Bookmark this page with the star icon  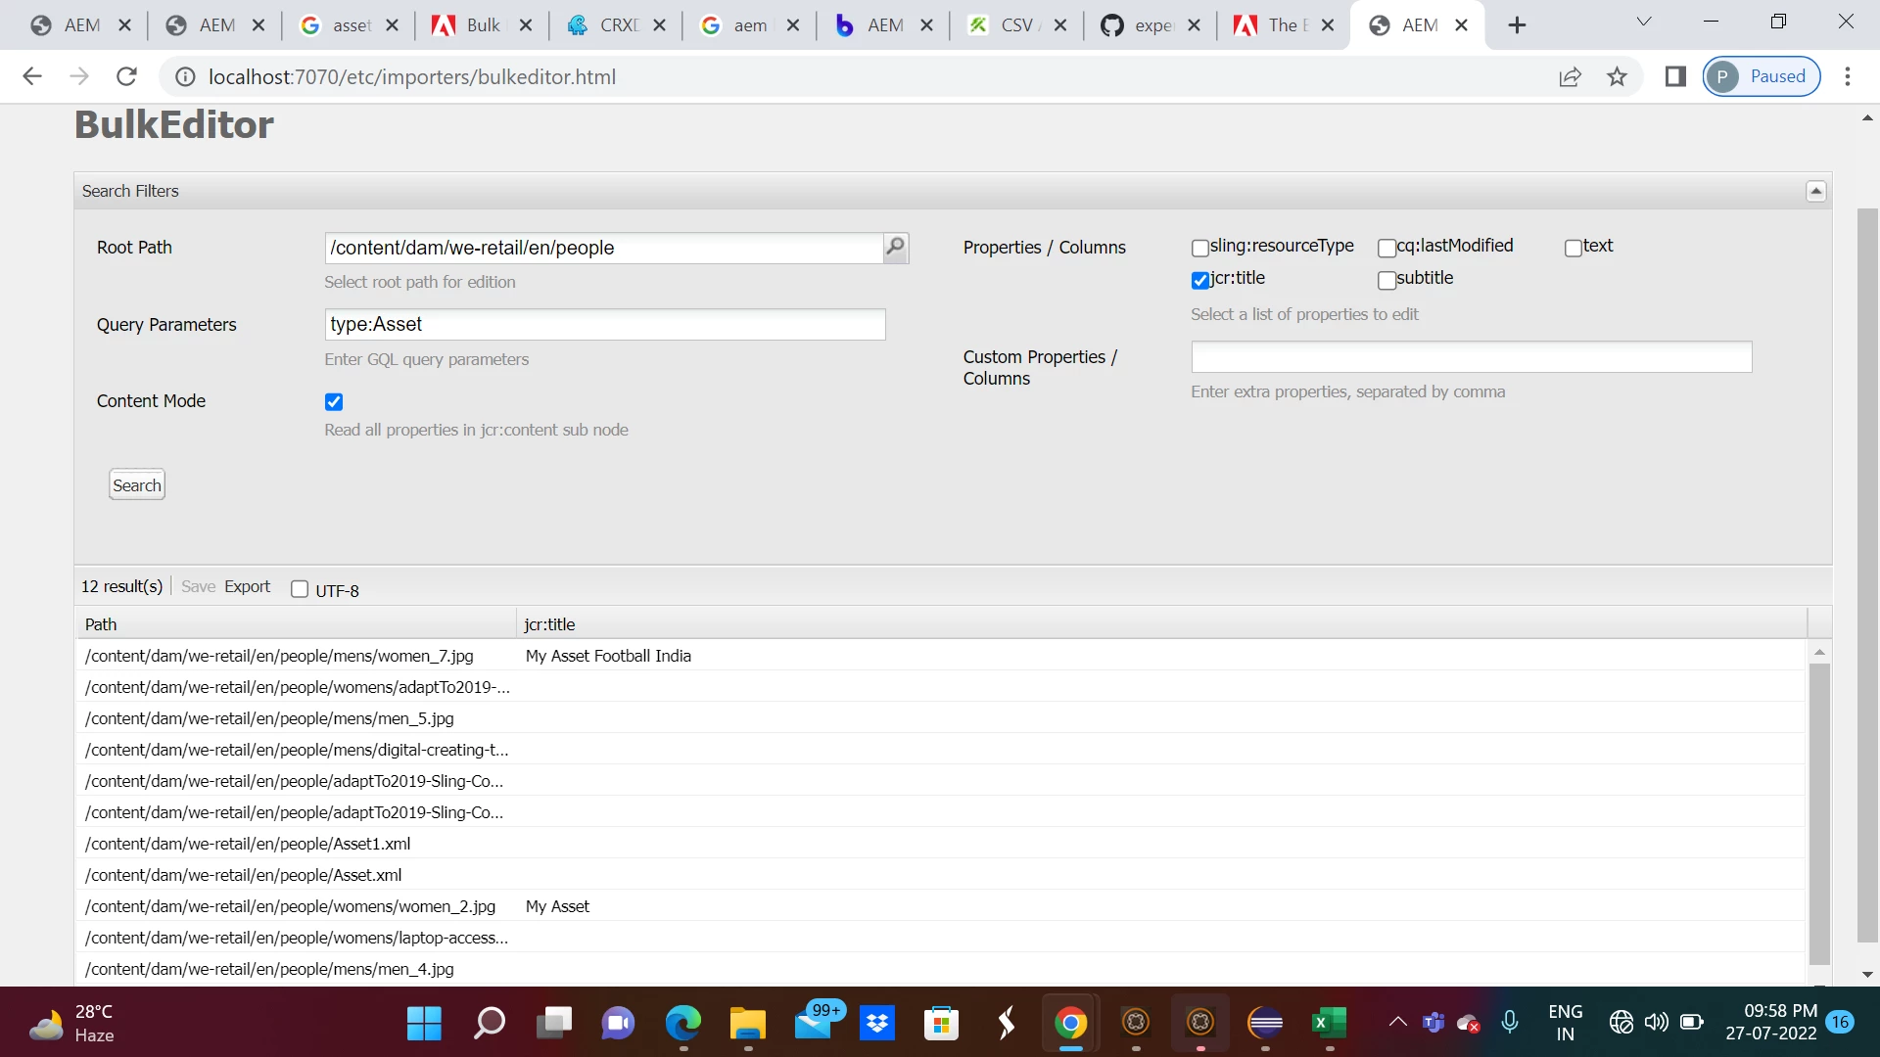[x=1617, y=76]
